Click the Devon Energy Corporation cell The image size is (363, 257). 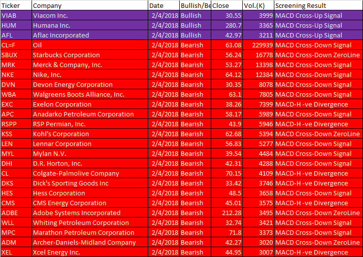pos(90,84)
